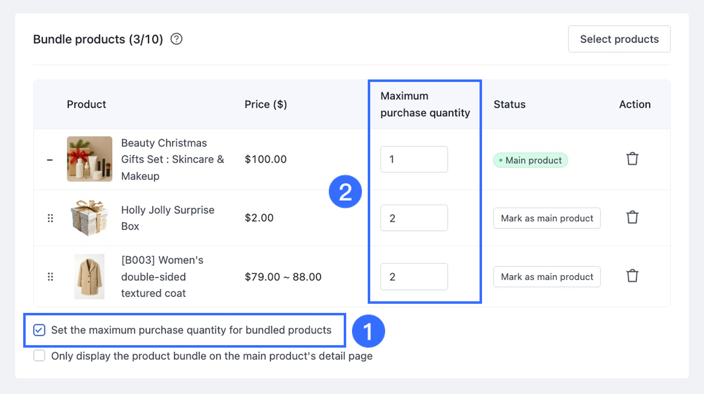Open the Select products dialog
This screenshot has width=704, height=394.
[x=619, y=39]
